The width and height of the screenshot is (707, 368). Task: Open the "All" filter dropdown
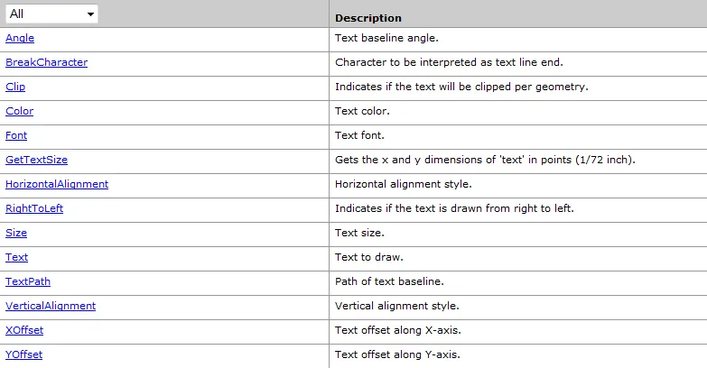coord(51,14)
